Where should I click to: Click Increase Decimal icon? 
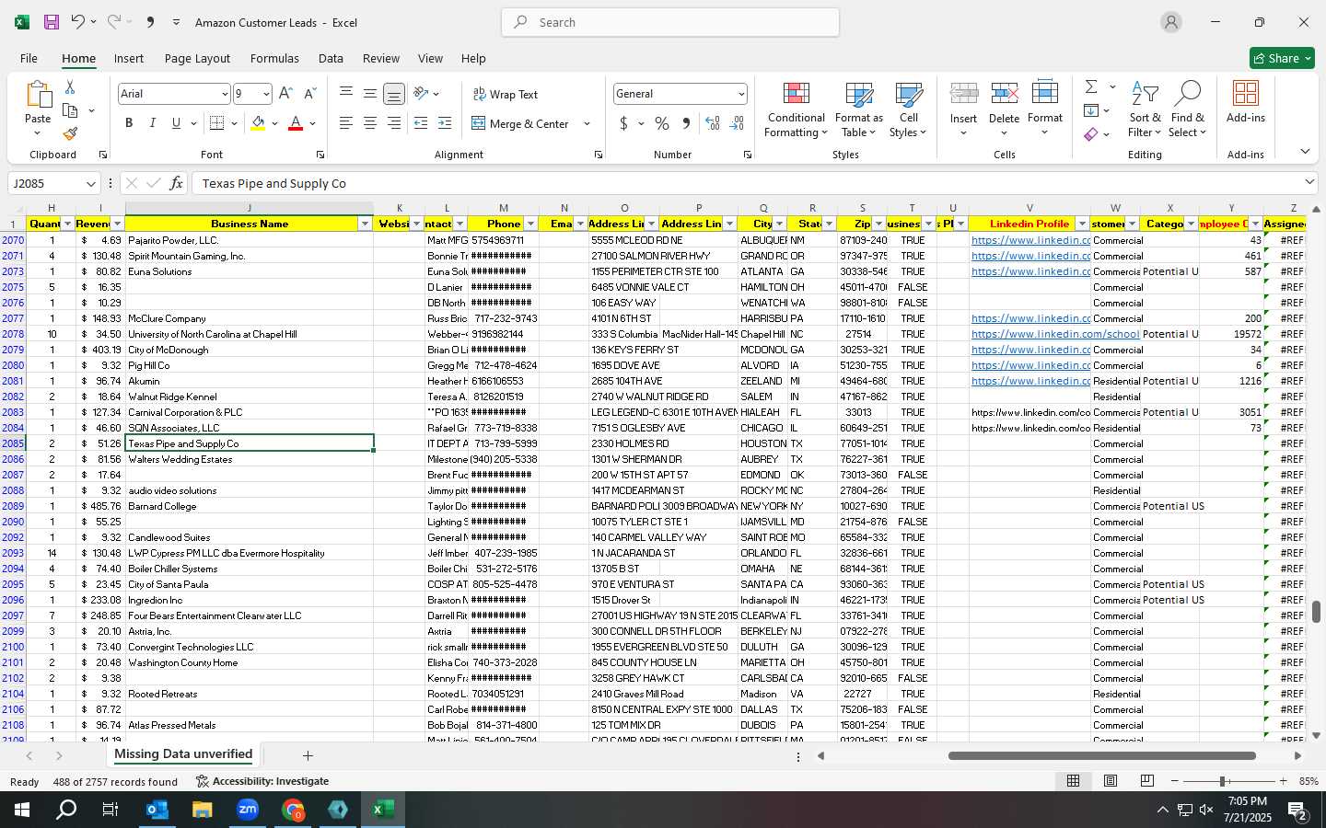coord(713,123)
